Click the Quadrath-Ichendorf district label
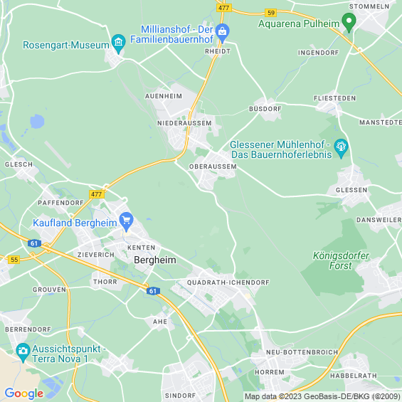This screenshot has height=402, width=402. 228,282
